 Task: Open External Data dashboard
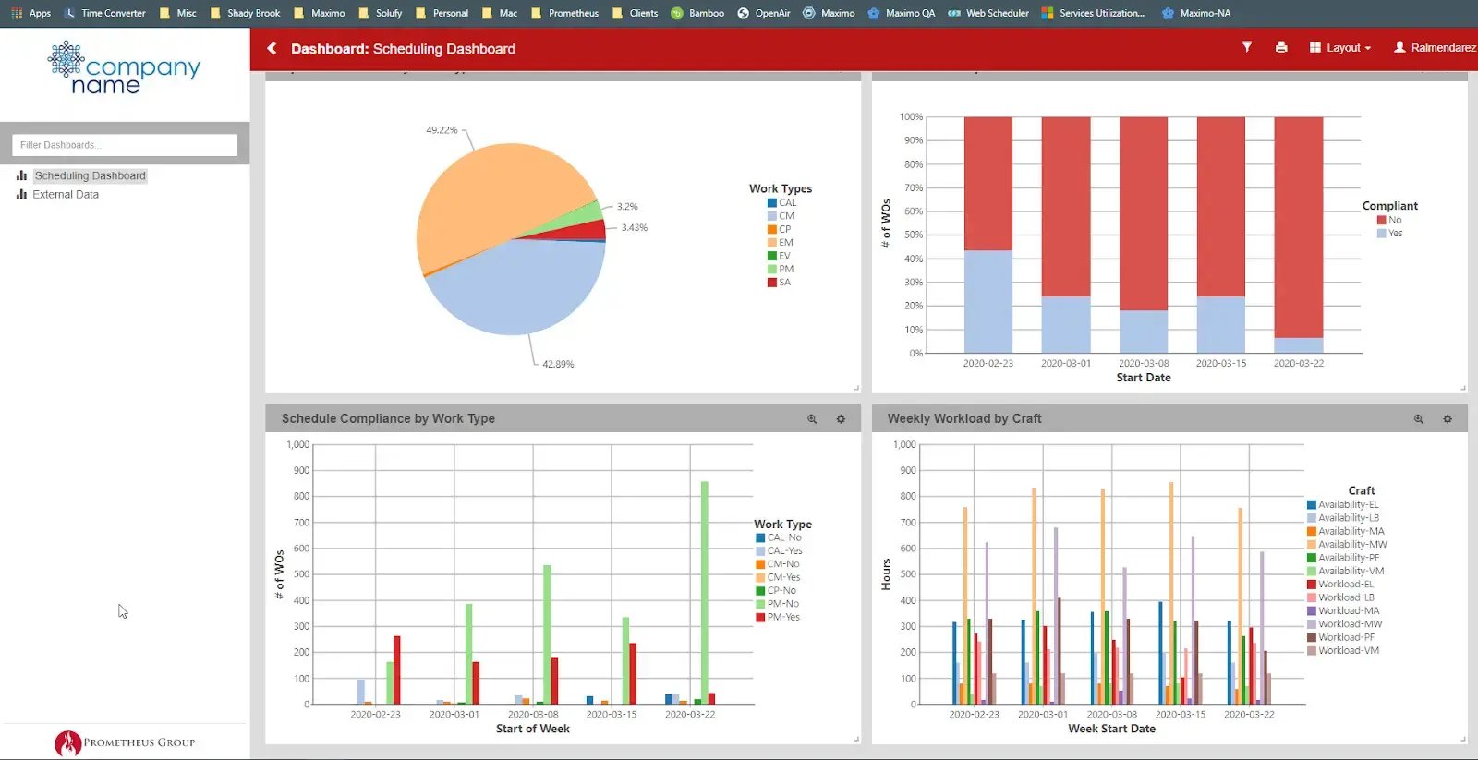pos(65,195)
